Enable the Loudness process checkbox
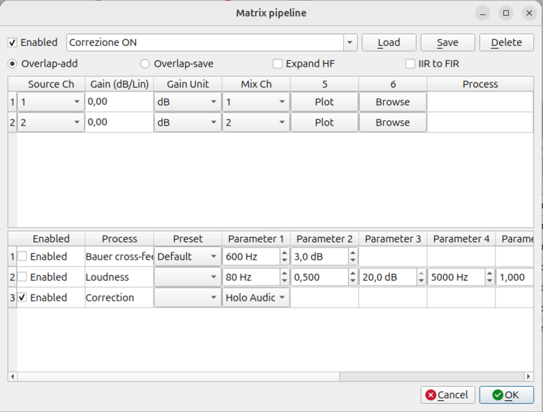 point(23,277)
